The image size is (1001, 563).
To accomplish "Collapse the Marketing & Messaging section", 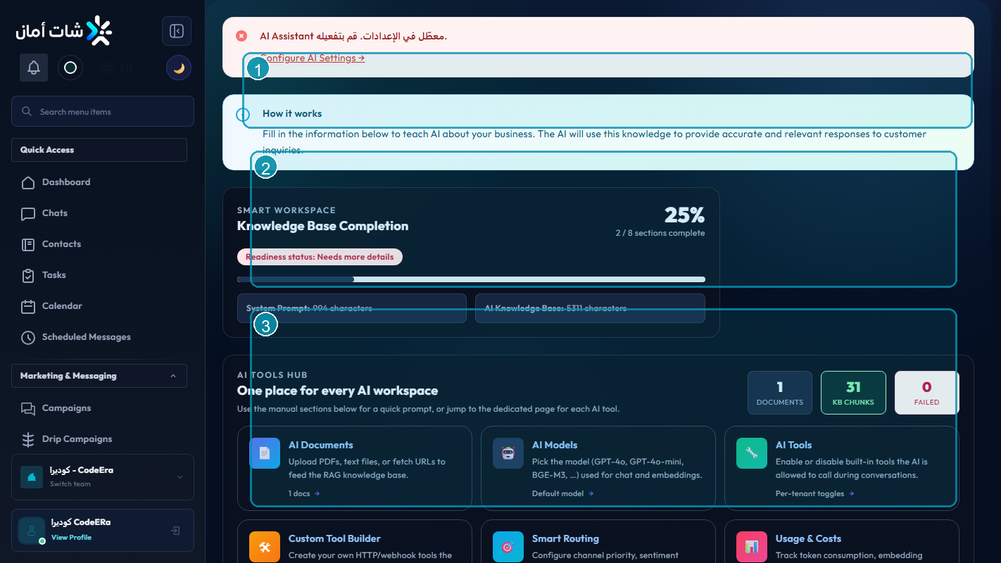I will tap(99, 376).
